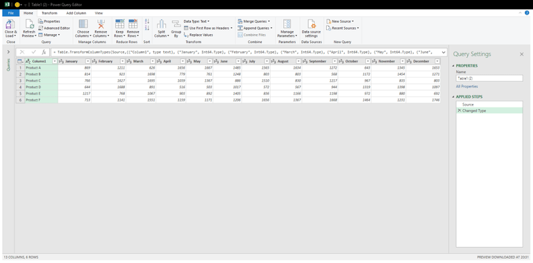Open the Append Queries dropdown
The height and width of the screenshot is (263, 533).
(x=255, y=28)
